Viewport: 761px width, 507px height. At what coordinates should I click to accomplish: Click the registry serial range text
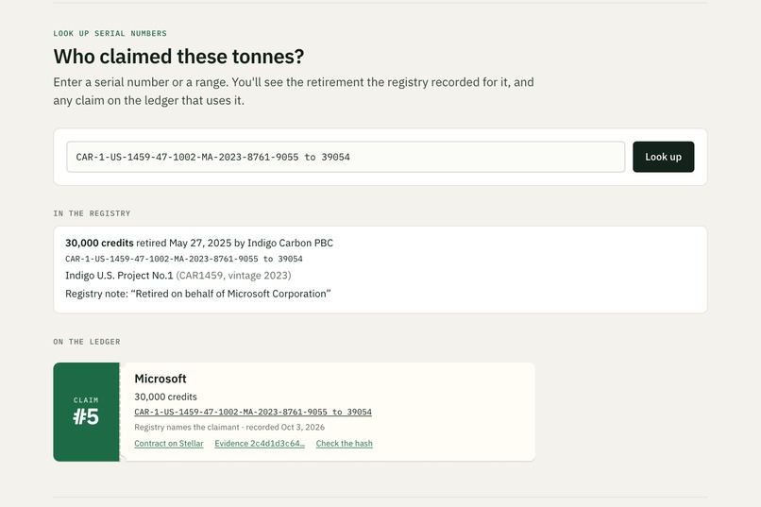click(x=184, y=259)
